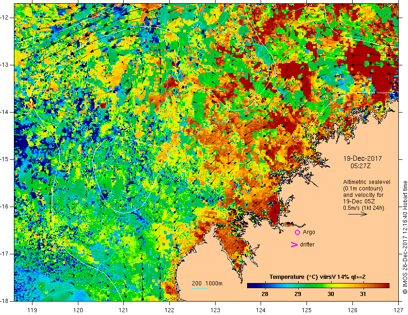
Task: Click longitude axis label 119
Action: click(x=32, y=310)
